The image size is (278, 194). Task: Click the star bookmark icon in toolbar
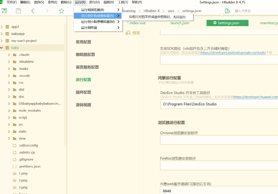pos(61,11)
